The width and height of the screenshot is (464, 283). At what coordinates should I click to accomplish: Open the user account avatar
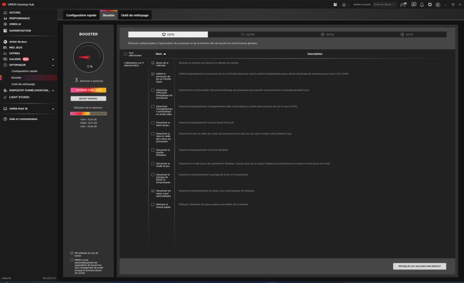[438, 5]
